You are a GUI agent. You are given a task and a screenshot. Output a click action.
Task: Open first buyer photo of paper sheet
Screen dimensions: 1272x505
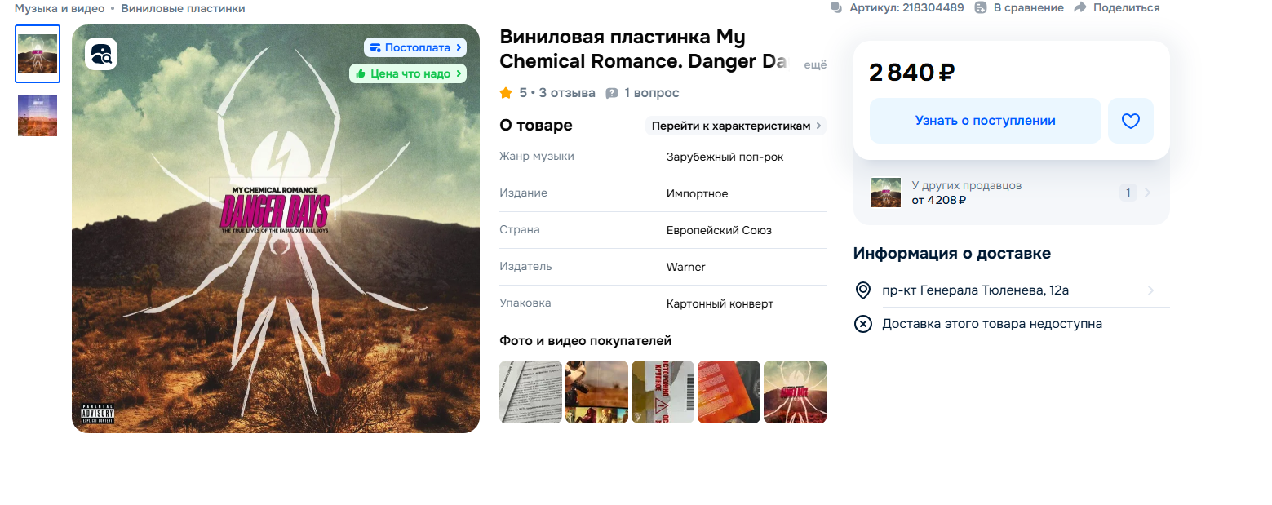[530, 392]
